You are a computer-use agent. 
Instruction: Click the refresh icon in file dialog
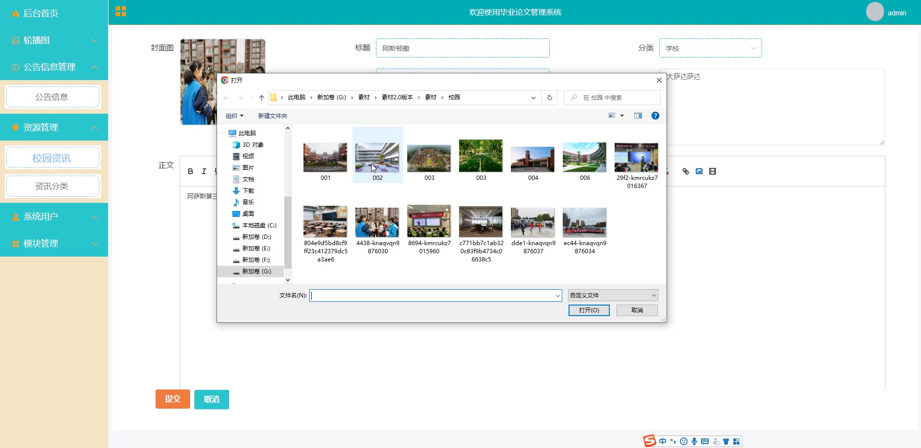549,97
